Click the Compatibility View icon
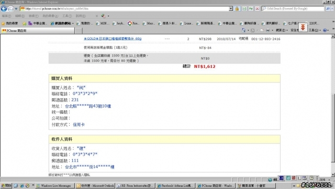 [x=244, y=8]
